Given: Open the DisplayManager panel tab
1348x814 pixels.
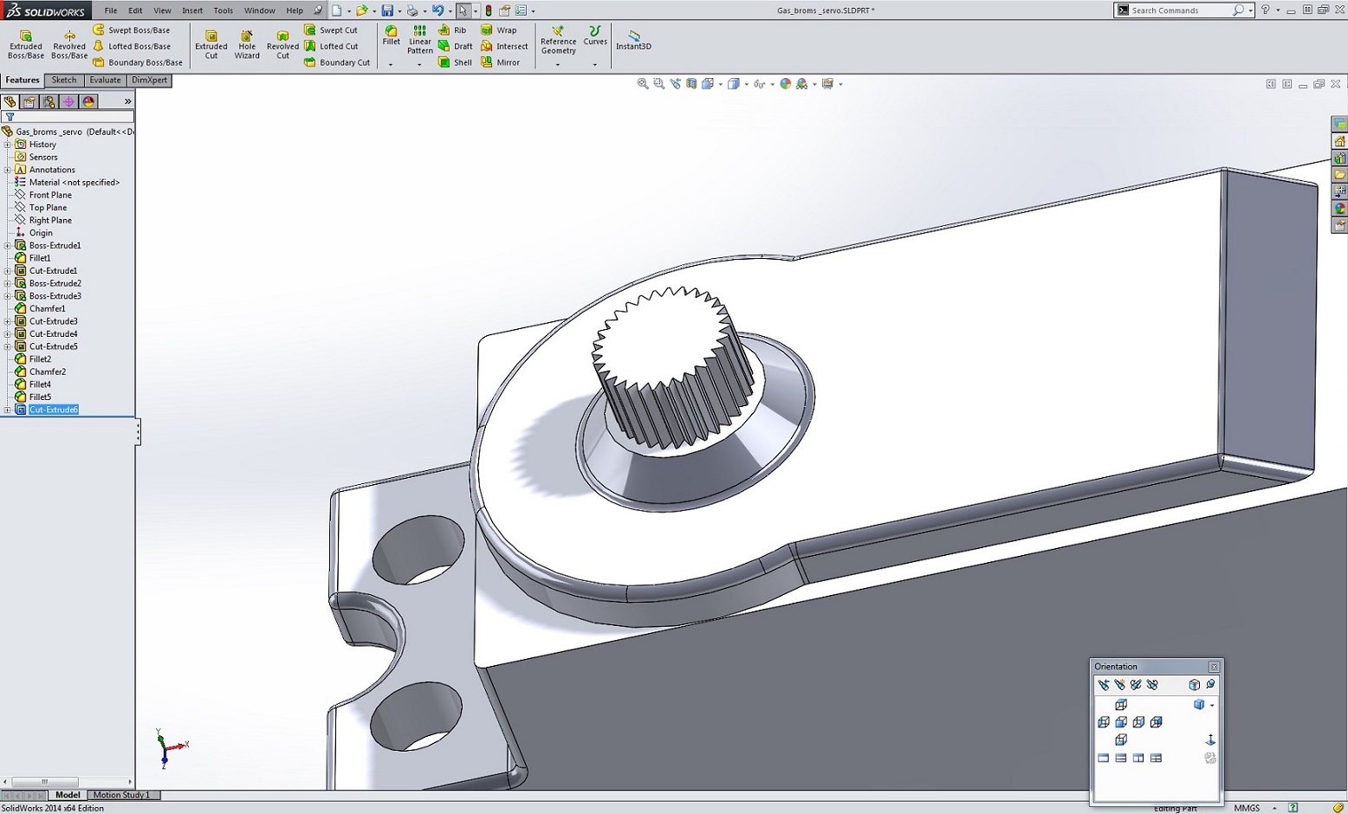Looking at the screenshot, I should (x=88, y=101).
